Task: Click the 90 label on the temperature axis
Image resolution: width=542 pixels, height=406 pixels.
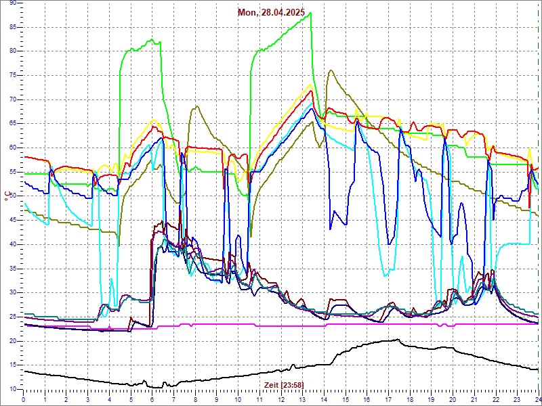Action: click(13, 3)
